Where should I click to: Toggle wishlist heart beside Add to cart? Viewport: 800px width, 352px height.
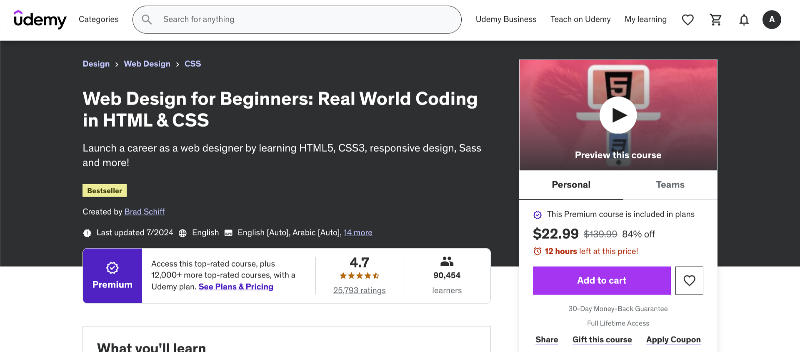689,281
